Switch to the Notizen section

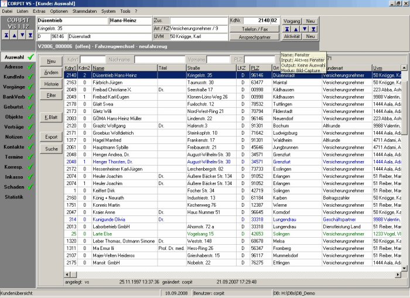click(18, 137)
